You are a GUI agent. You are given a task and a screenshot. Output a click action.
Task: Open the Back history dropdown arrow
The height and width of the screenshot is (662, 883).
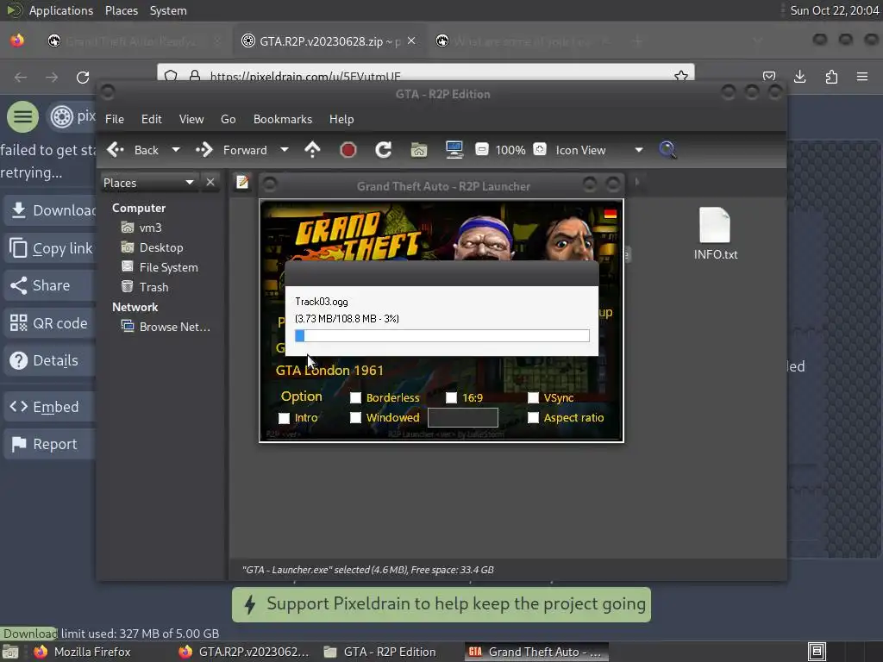176,150
